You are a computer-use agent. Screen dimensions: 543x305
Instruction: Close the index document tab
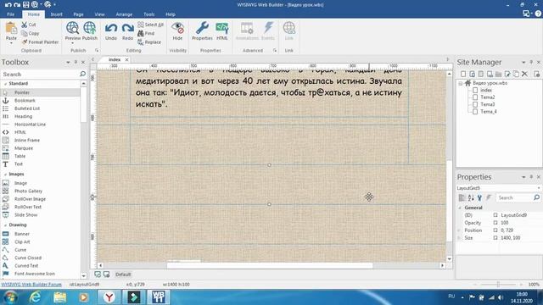coord(126,59)
